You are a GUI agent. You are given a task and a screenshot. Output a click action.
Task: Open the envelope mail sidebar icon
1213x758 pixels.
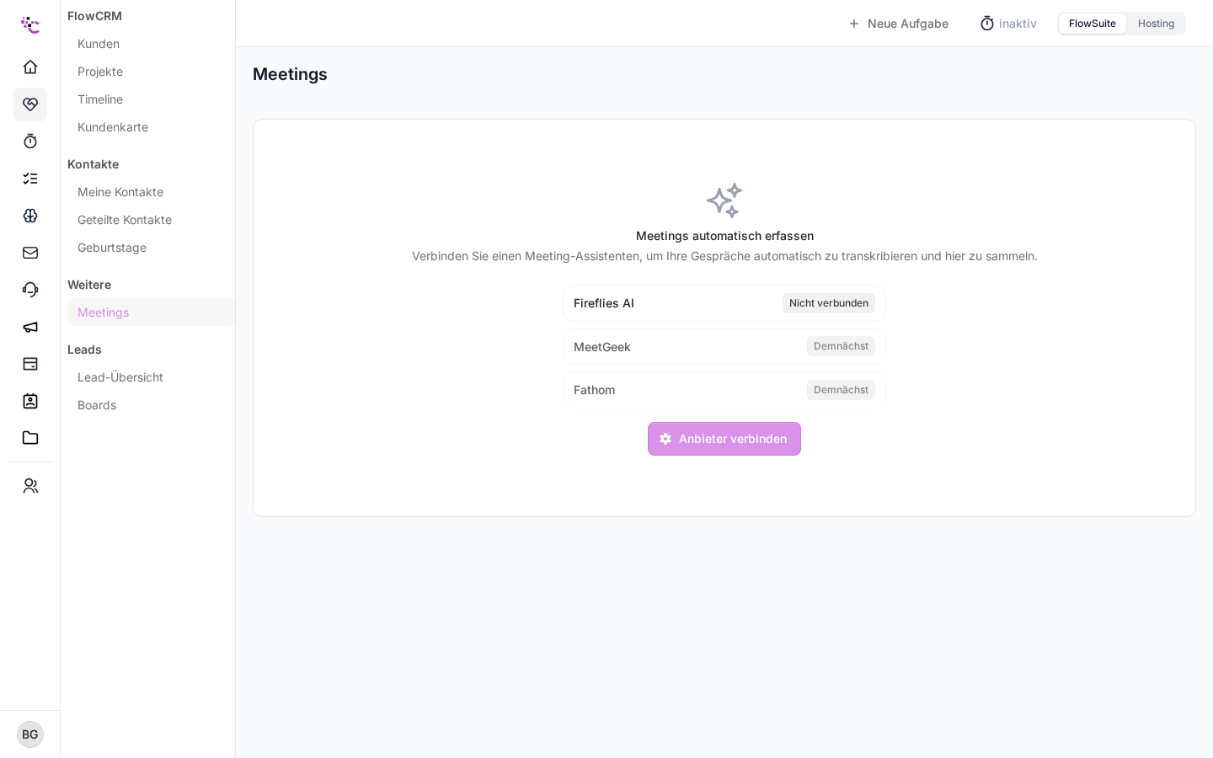click(30, 253)
